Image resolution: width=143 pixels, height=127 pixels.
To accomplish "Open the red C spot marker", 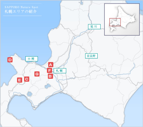I will pos(27,79).
